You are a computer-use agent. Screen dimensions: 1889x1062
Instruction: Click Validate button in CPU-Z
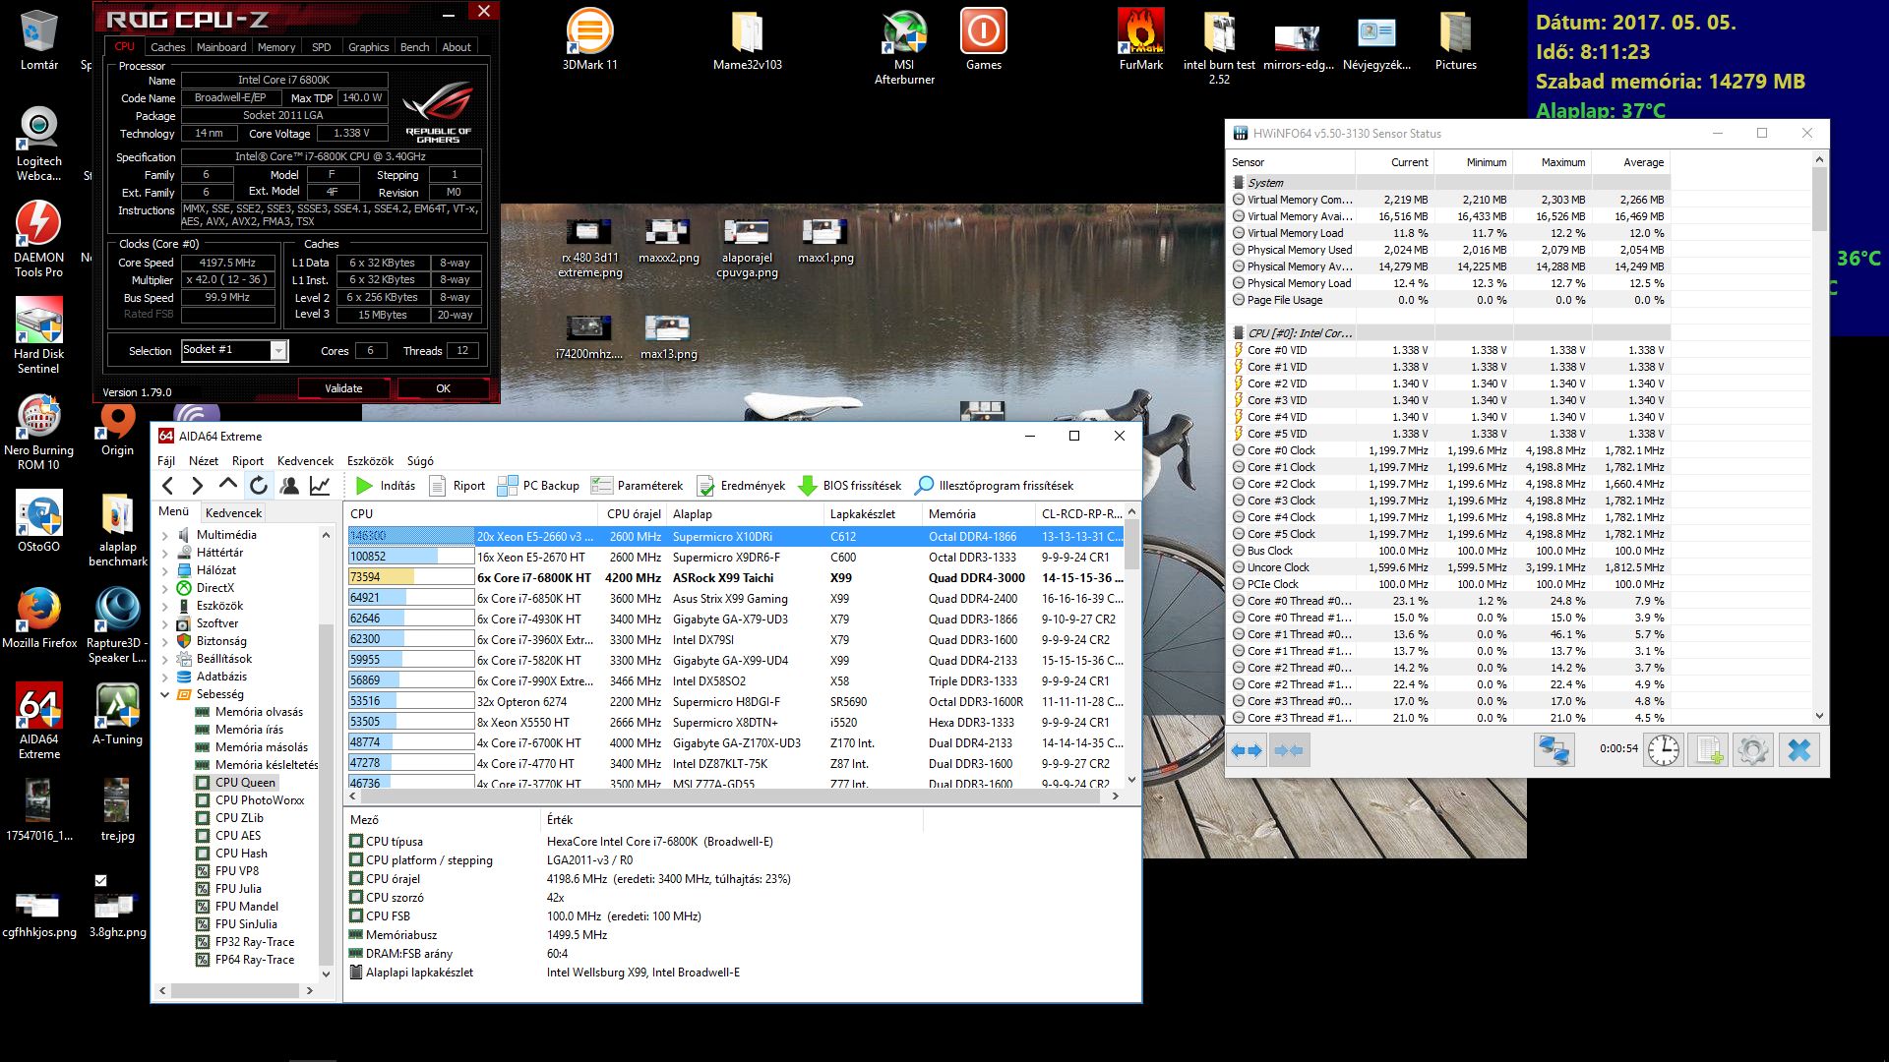pos(344,388)
